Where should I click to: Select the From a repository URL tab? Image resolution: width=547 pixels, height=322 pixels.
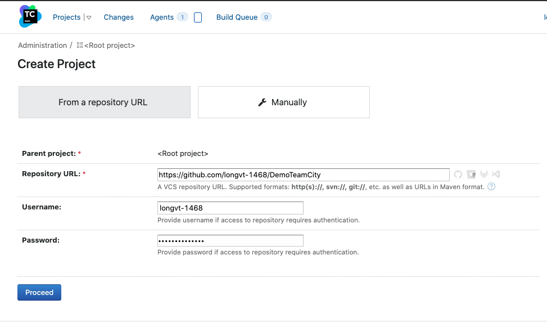click(x=105, y=102)
